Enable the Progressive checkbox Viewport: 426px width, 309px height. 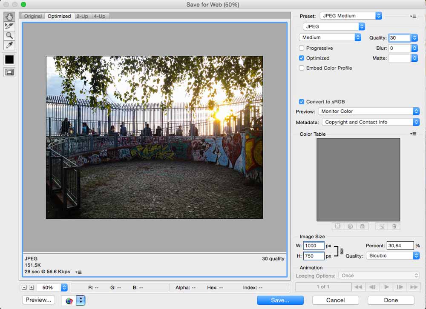302,48
